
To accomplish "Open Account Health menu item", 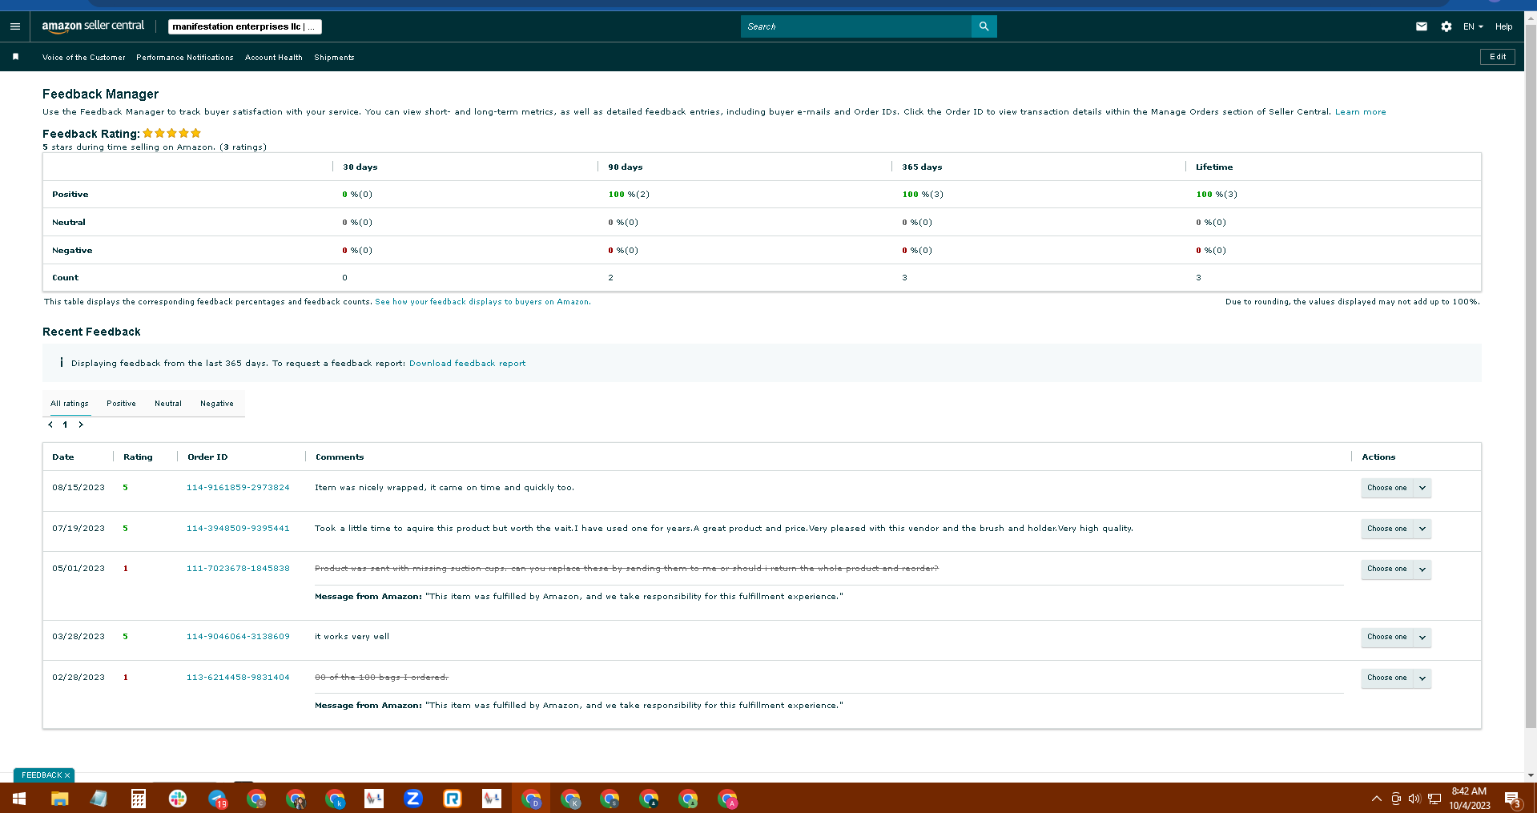I will (x=274, y=58).
